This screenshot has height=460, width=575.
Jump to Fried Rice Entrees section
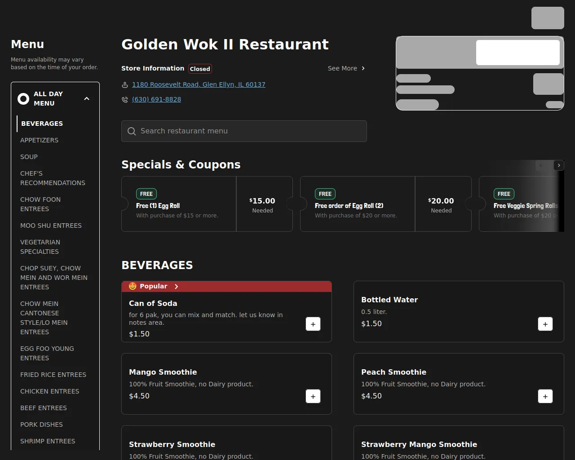click(53, 375)
